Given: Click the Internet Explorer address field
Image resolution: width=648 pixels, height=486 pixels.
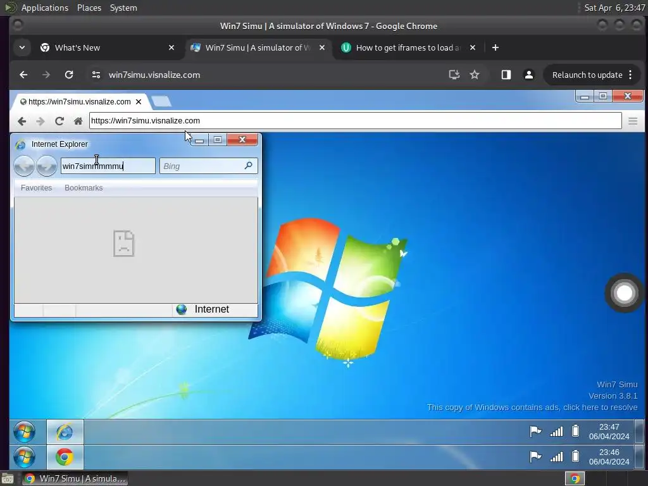Looking at the screenshot, I should tap(108, 166).
